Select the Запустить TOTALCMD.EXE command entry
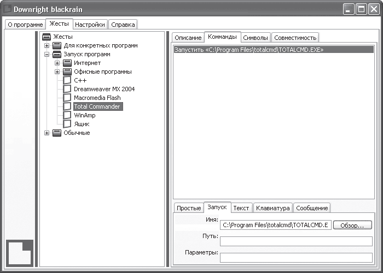This screenshot has height=273, width=383. [274, 50]
